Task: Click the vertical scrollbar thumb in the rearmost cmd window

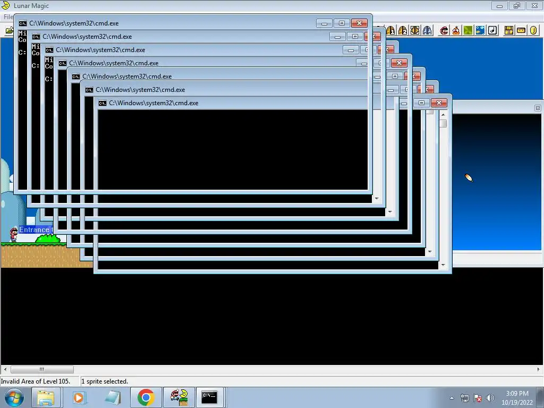Action: [443, 123]
